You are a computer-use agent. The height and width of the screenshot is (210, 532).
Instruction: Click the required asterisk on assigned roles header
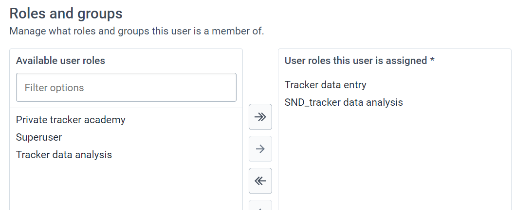tap(432, 60)
